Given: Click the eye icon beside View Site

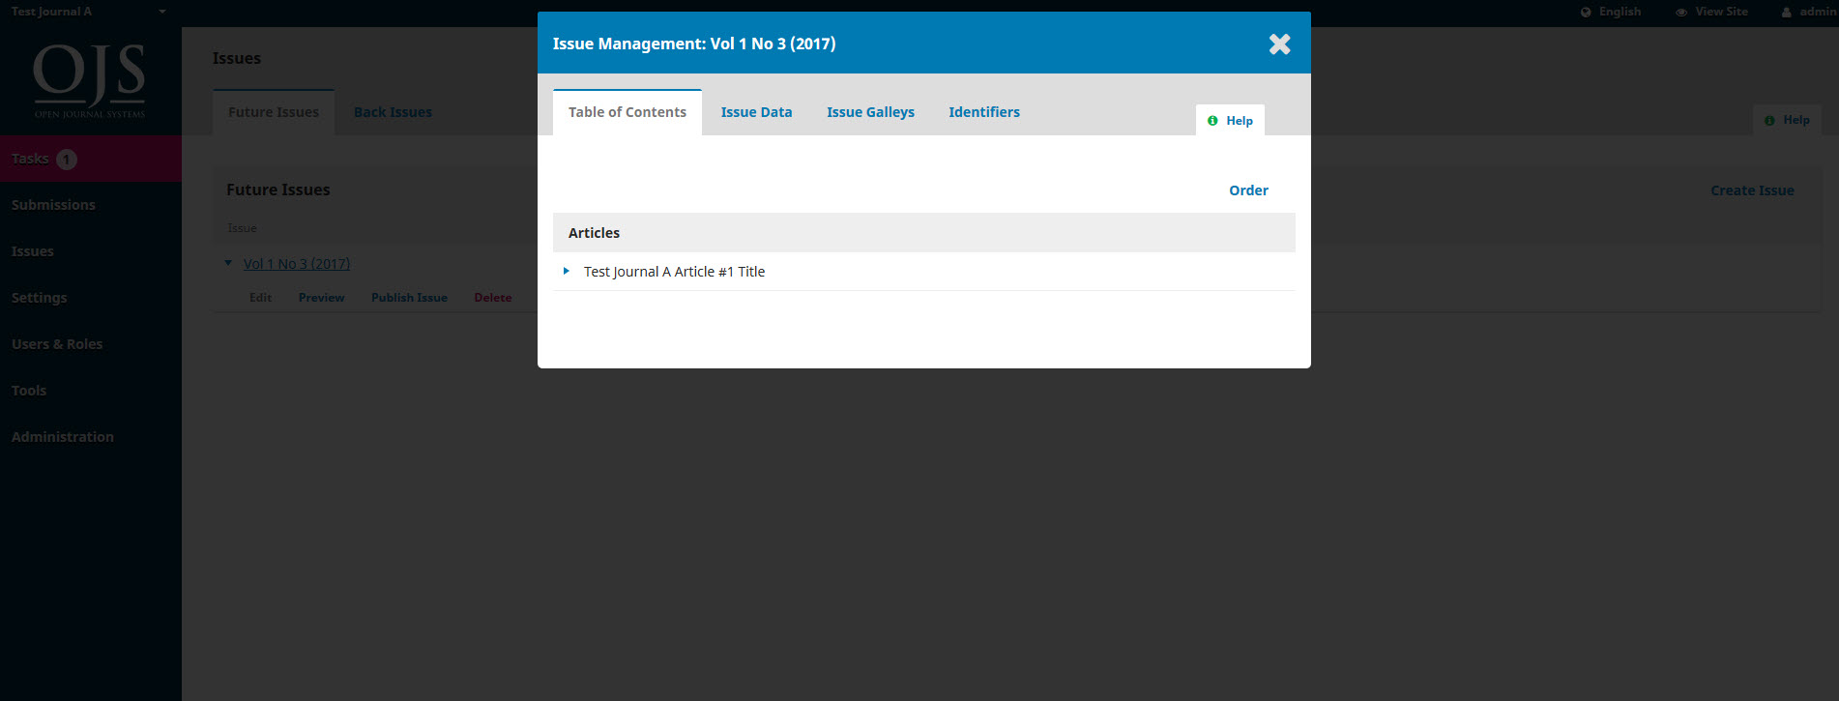Looking at the screenshot, I should 1681,13.
